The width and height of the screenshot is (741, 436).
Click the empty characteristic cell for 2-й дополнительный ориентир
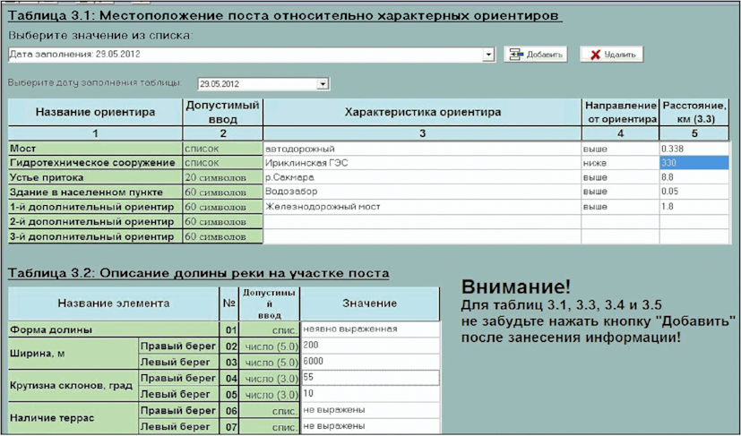(422, 221)
